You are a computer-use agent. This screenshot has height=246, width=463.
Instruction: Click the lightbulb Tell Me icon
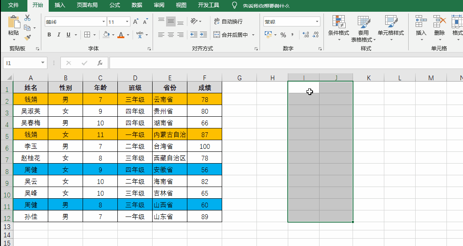click(x=234, y=5)
